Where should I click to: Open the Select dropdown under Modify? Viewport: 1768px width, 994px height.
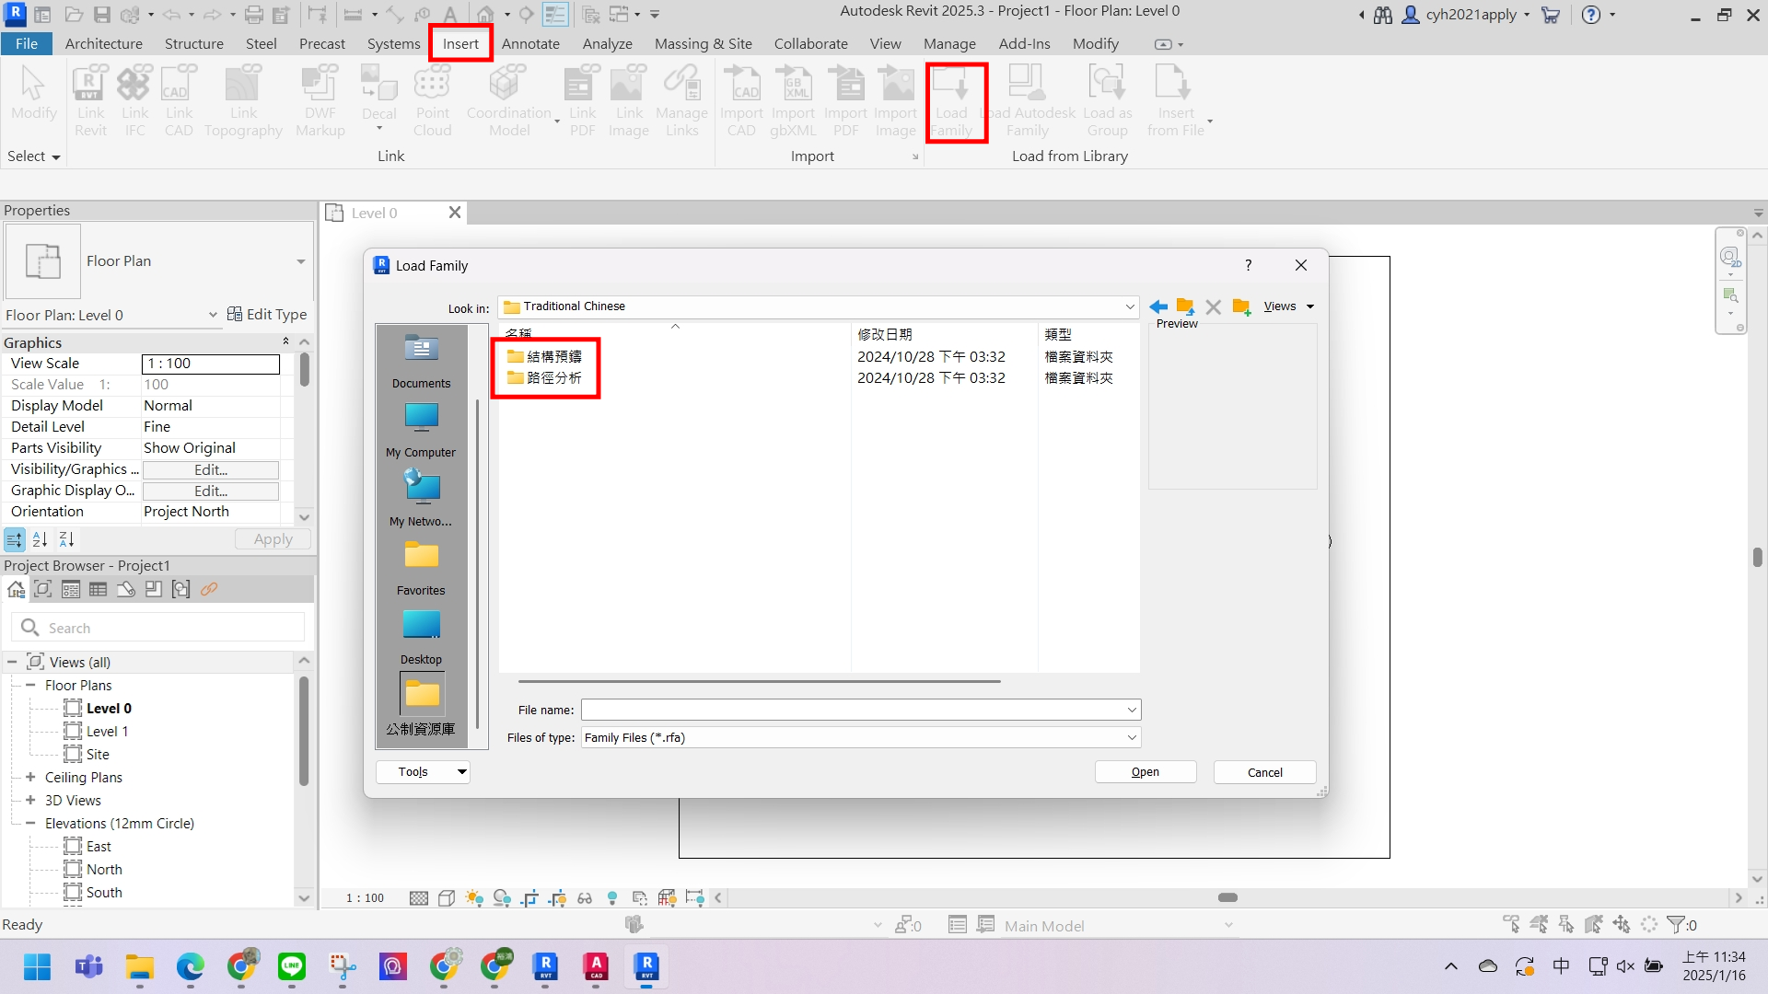tap(34, 156)
